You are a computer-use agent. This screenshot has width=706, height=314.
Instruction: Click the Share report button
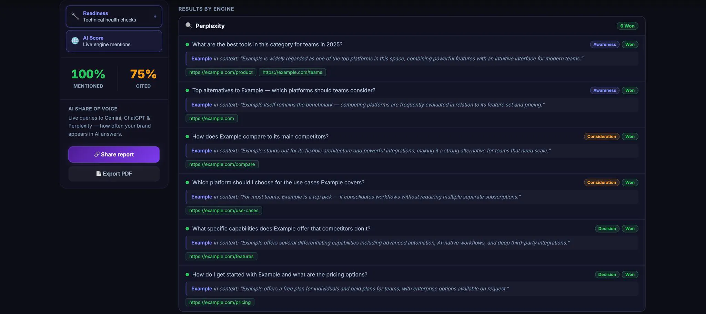coord(114,154)
